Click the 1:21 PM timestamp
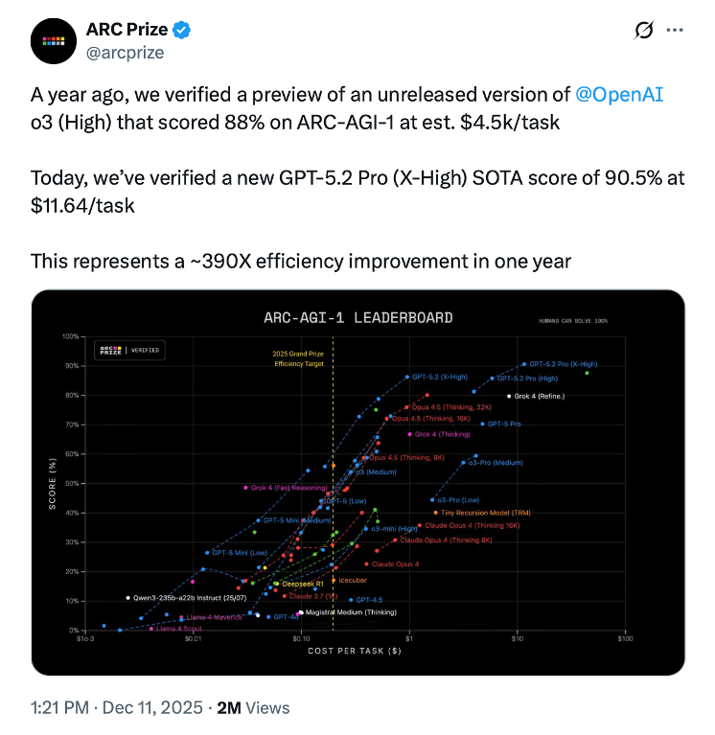This screenshot has height=735, width=715. 60,708
